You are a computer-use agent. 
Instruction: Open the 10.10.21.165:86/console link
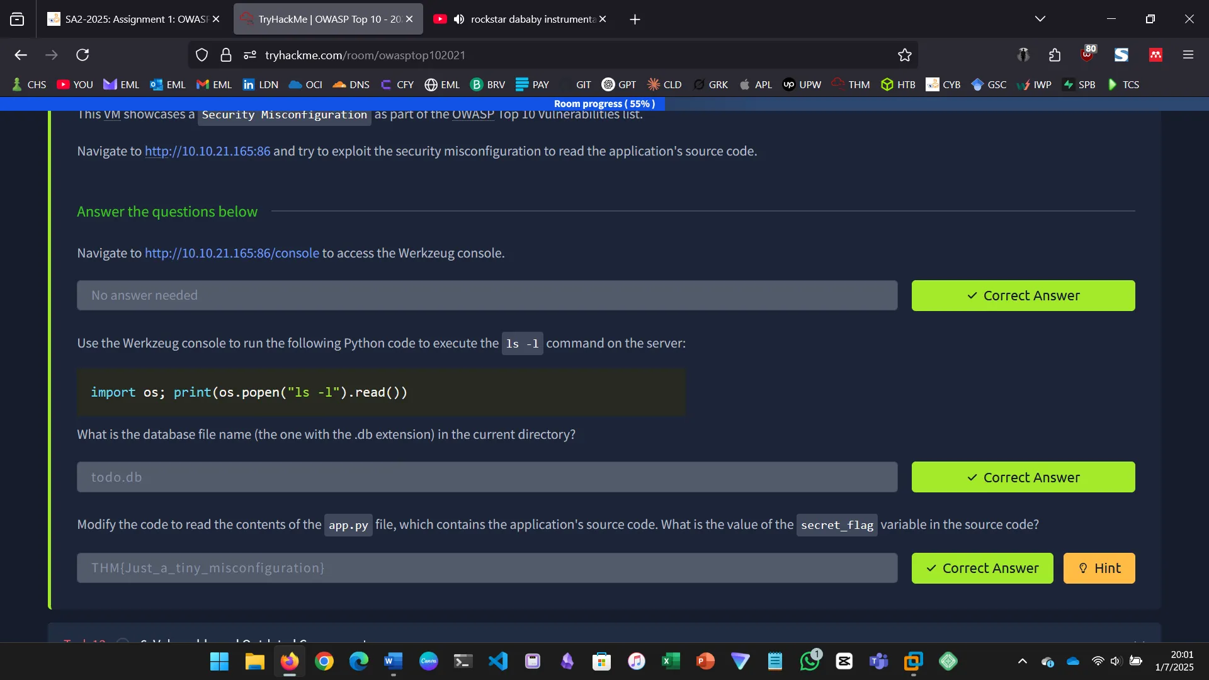[232, 253]
